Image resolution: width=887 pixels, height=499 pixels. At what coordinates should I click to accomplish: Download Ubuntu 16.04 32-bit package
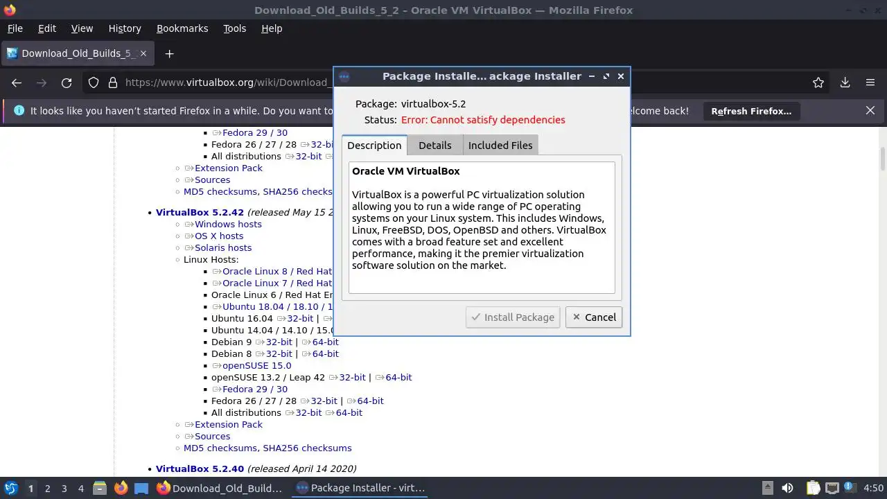[300, 318]
